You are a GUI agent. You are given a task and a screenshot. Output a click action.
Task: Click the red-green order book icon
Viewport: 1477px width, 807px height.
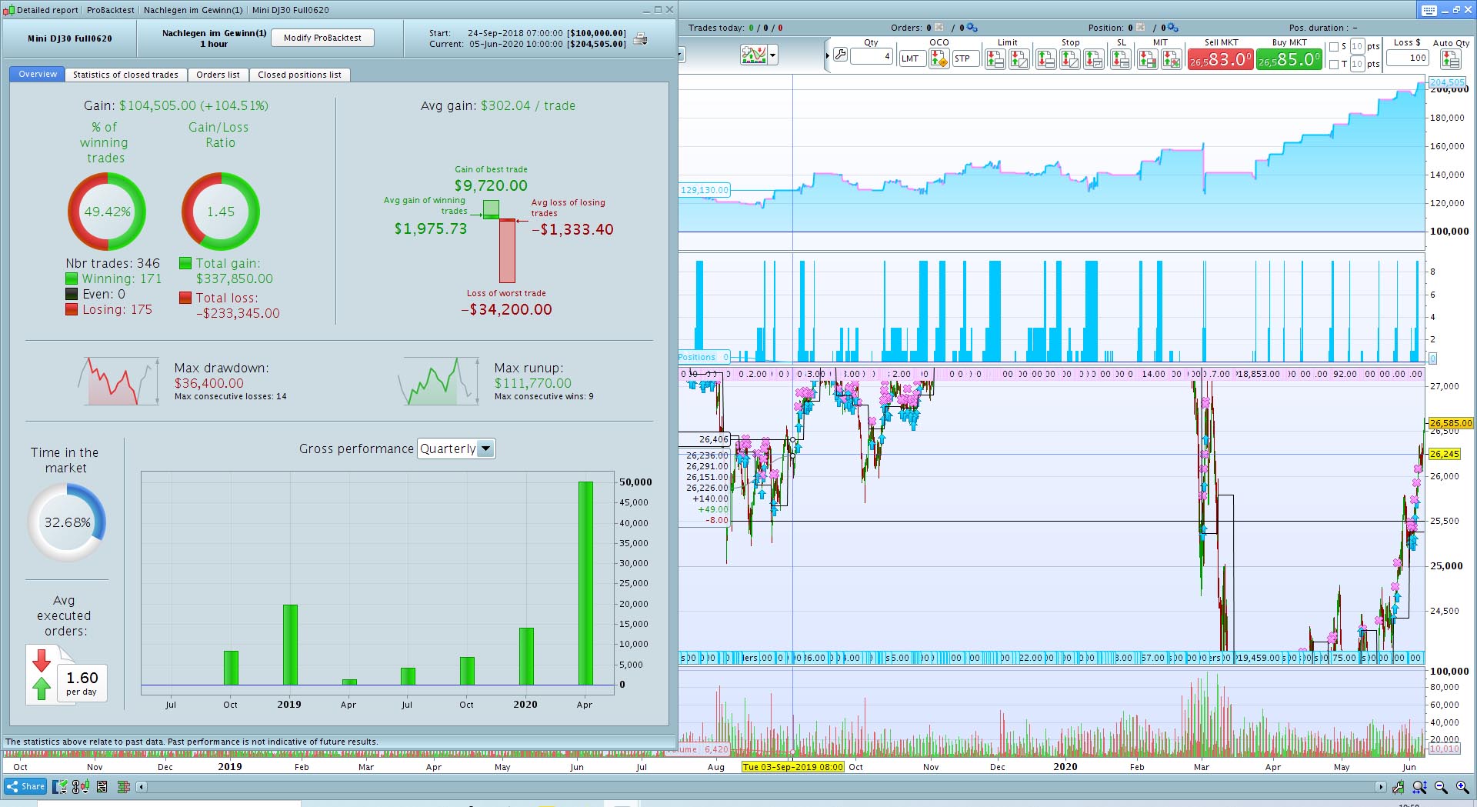[123, 786]
